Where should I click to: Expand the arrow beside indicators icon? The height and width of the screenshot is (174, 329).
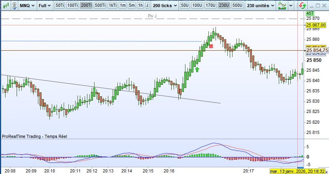[291, 6]
